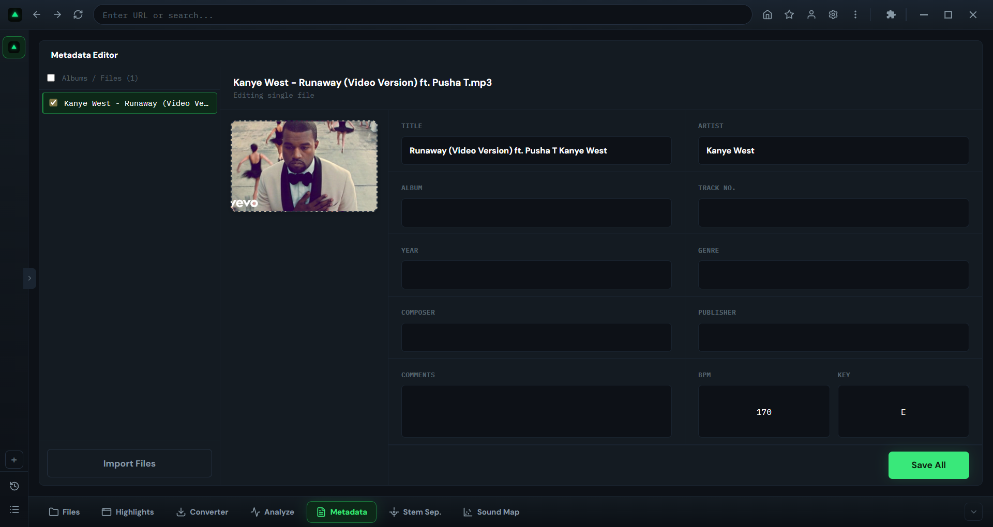Image resolution: width=993 pixels, height=527 pixels.
Task: Go back with the back arrow
Action: click(x=37, y=15)
